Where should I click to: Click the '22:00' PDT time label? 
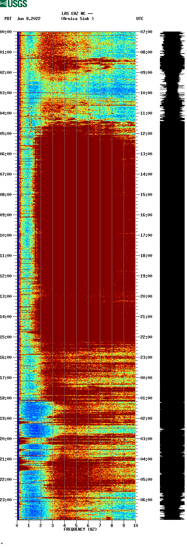coord(6,480)
